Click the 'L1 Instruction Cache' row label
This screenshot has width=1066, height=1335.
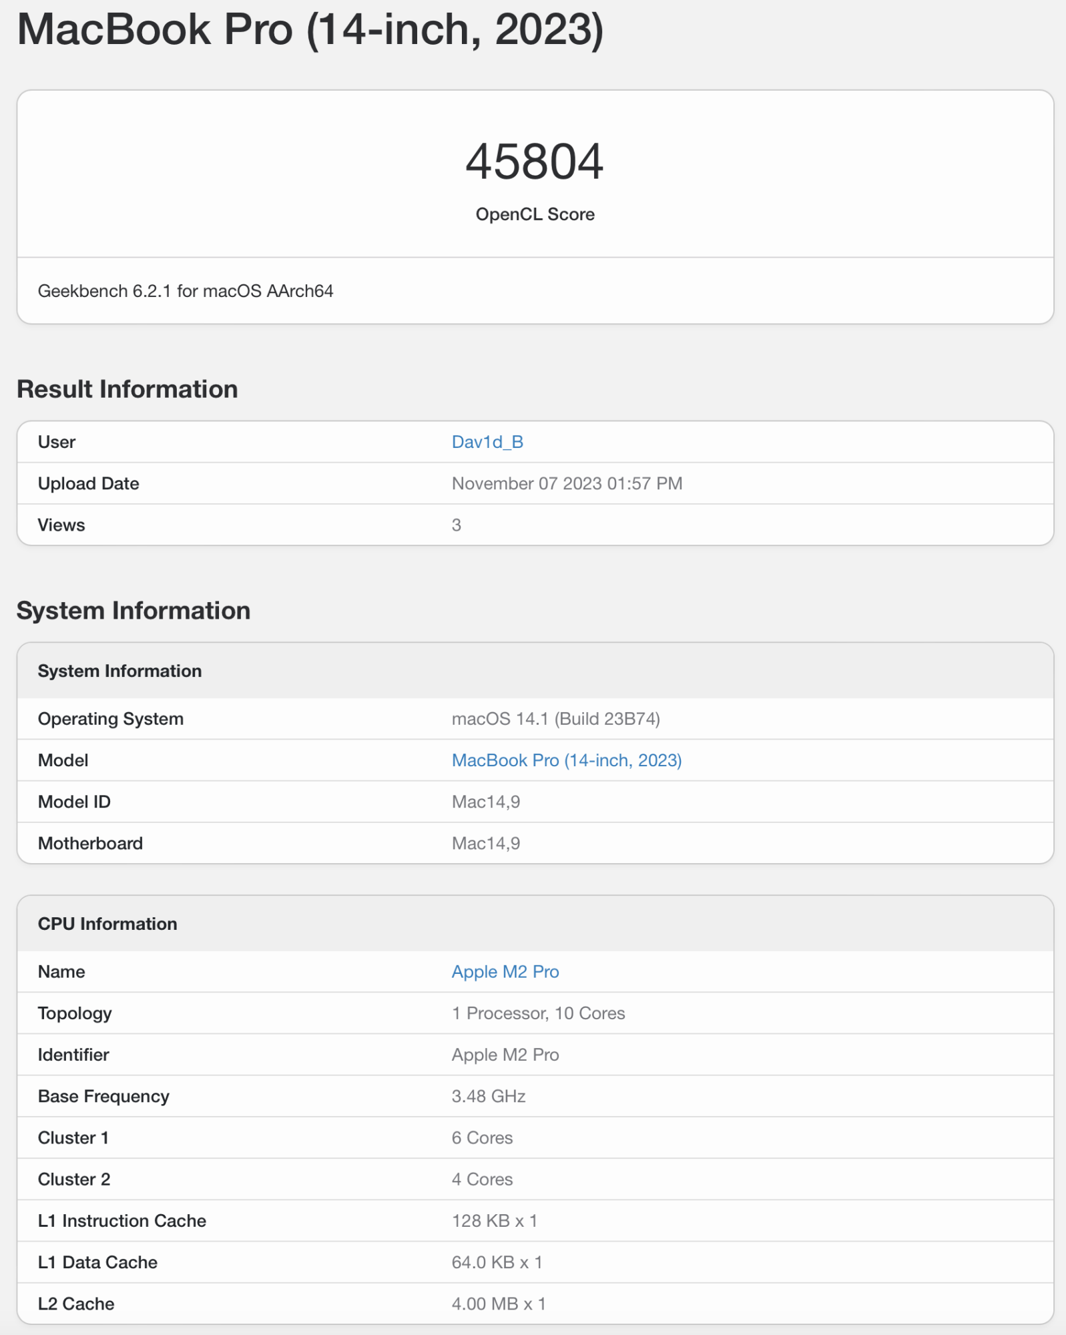(122, 1221)
